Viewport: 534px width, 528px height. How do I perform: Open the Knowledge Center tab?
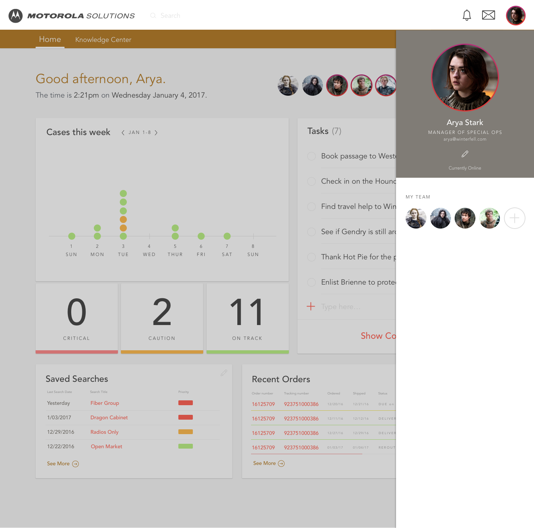[x=103, y=40]
